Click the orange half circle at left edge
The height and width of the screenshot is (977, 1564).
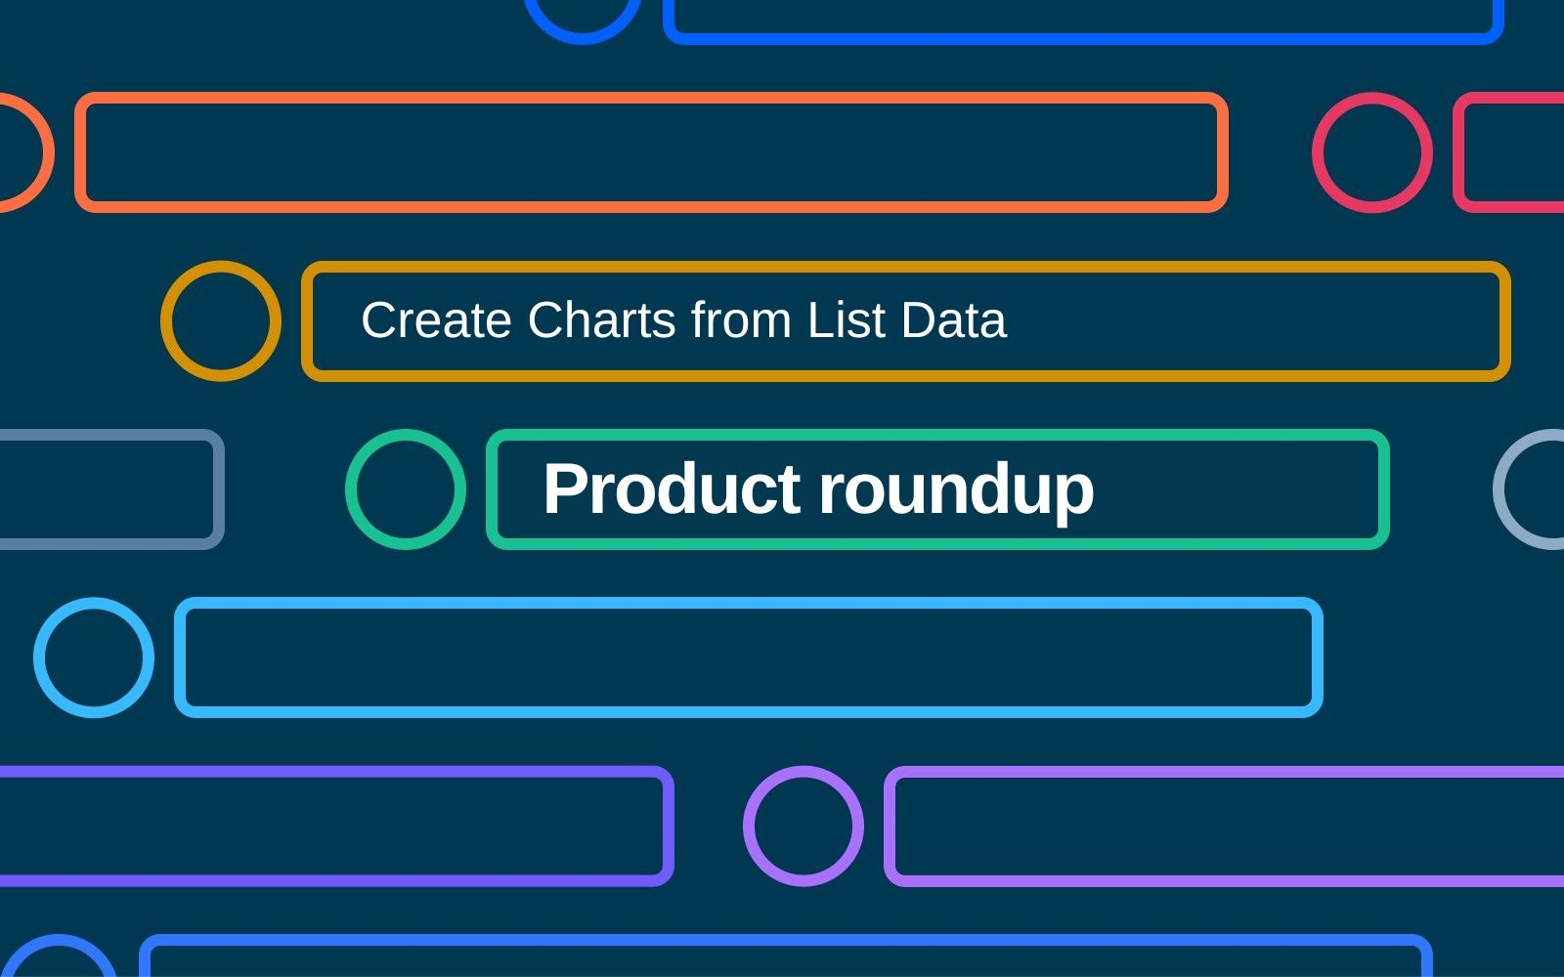tap(22, 152)
